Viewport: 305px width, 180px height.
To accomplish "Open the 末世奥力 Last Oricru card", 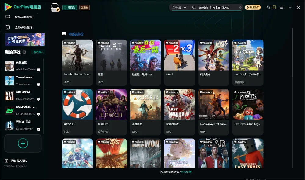I will point(145,112).
